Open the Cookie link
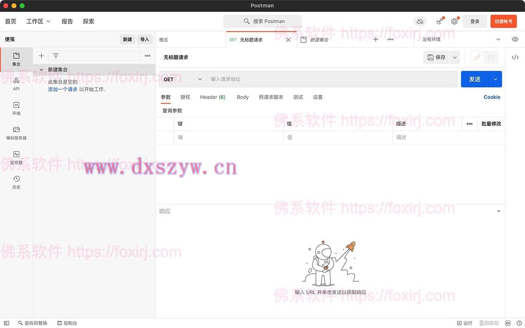The width and height of the screenshot is (525, 328). click(492, 97)
